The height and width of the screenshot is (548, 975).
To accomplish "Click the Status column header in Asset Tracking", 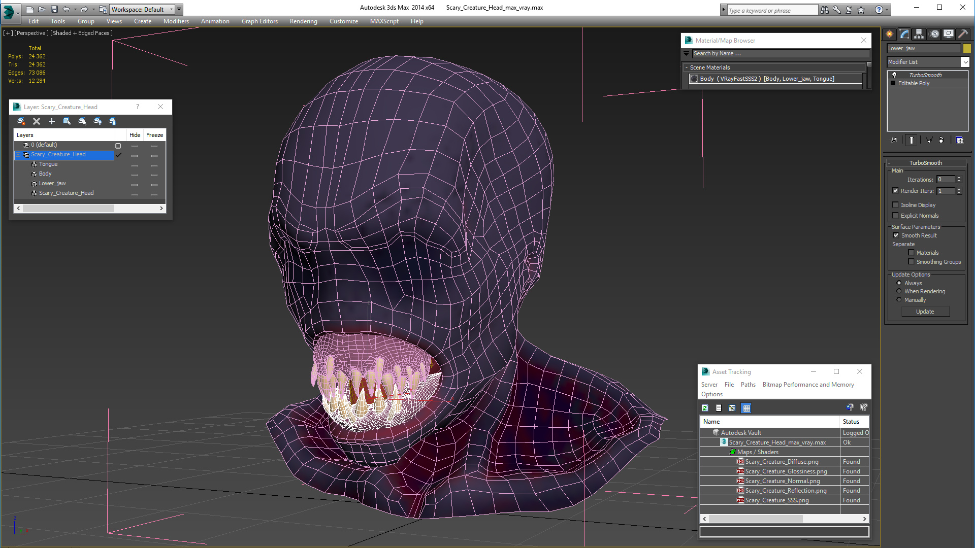I will click(854, 422).
